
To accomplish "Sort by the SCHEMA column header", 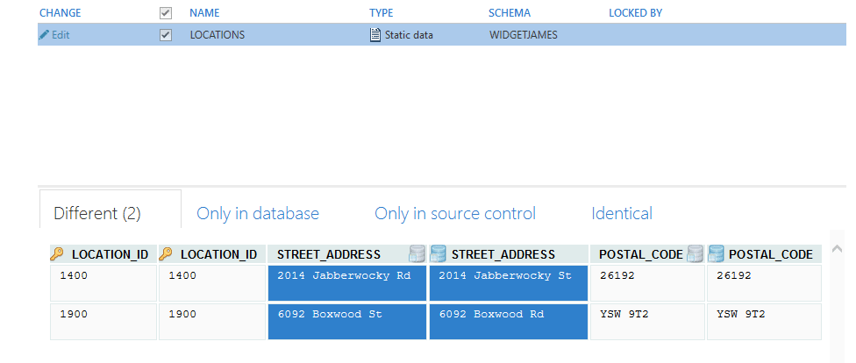I will pyautogui.click(x=510, y=13).
